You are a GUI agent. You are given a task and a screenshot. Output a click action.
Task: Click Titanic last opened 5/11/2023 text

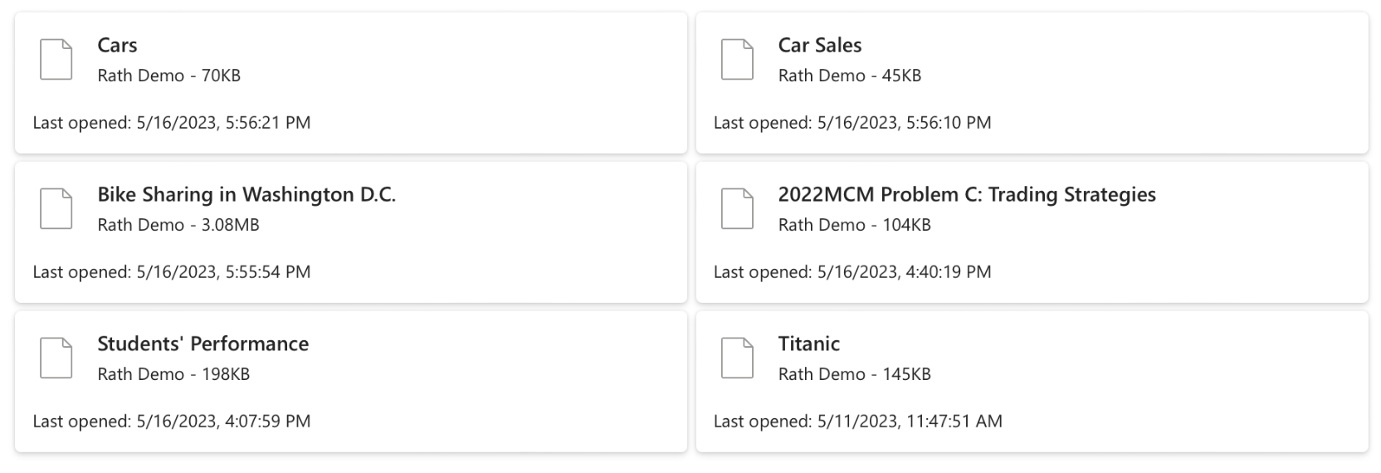(857, 422)
